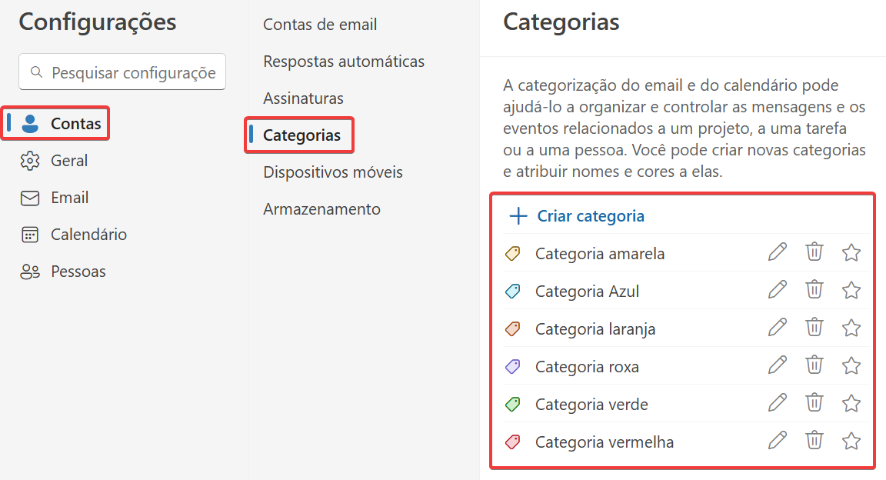
Task: Delete Categoria Azul using trash icon
Action: tap(814, 289)
